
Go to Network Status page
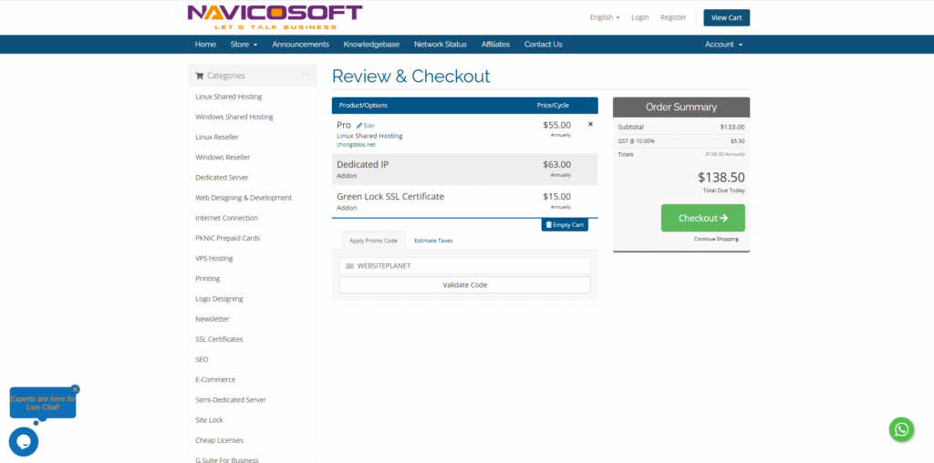(440, 44)
